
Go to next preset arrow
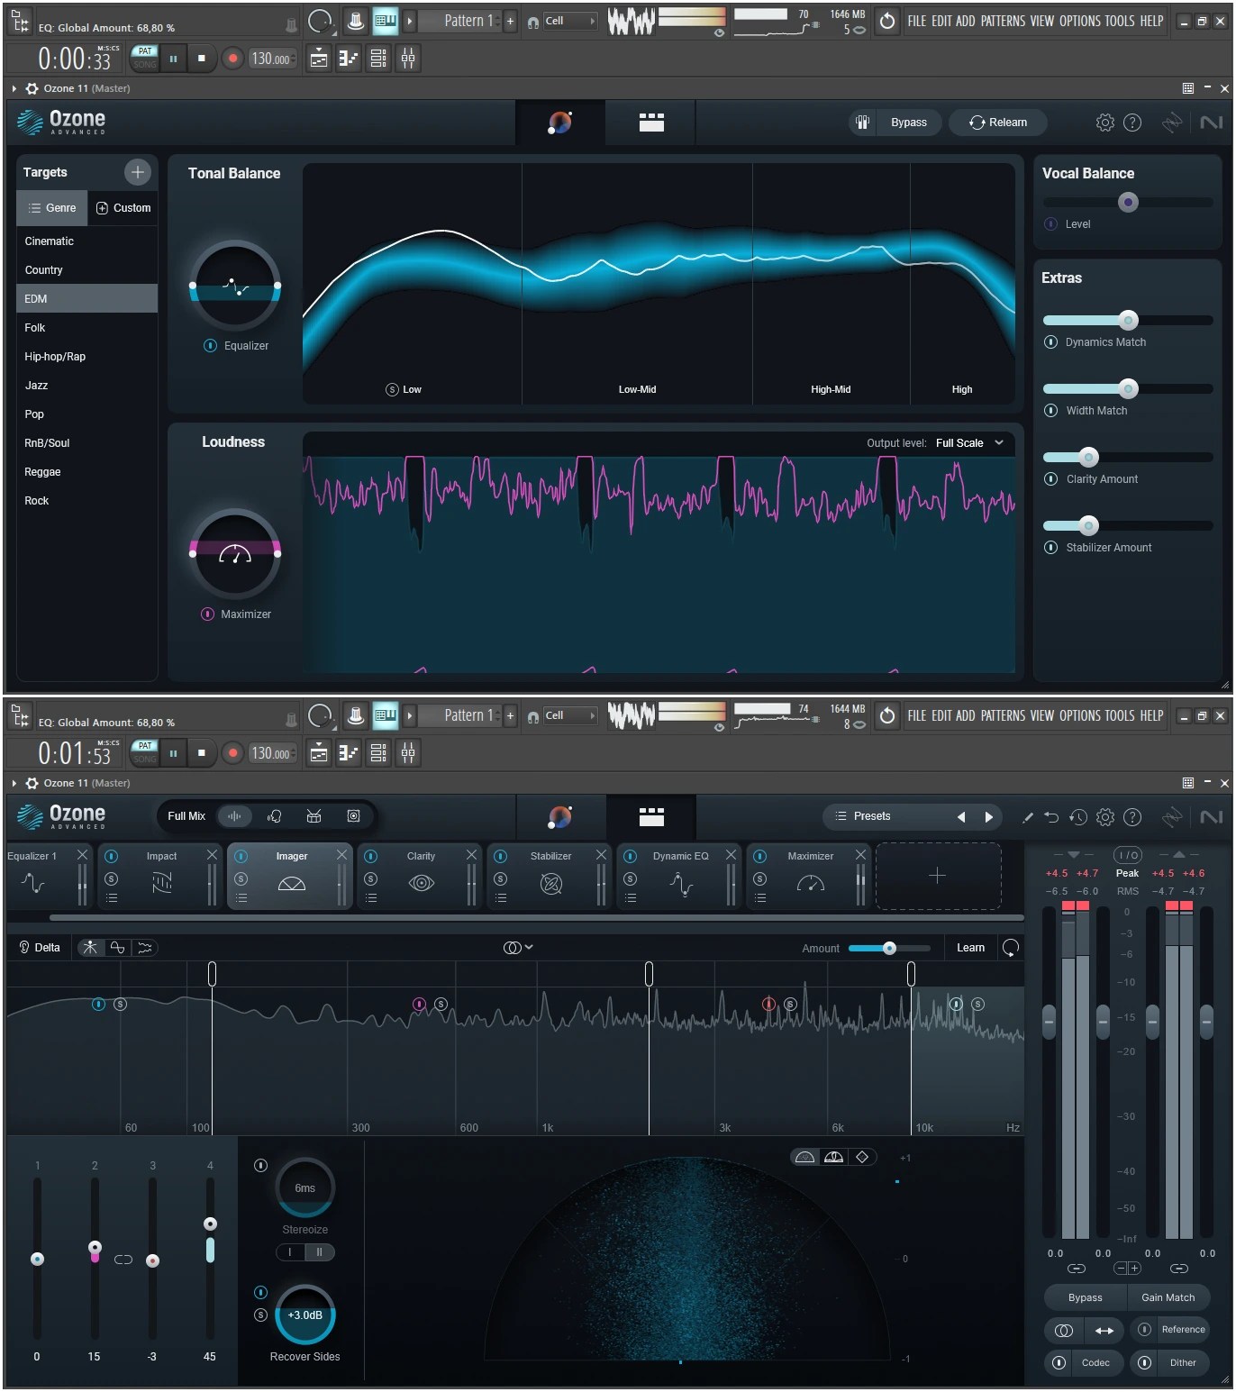coord(988,817)
